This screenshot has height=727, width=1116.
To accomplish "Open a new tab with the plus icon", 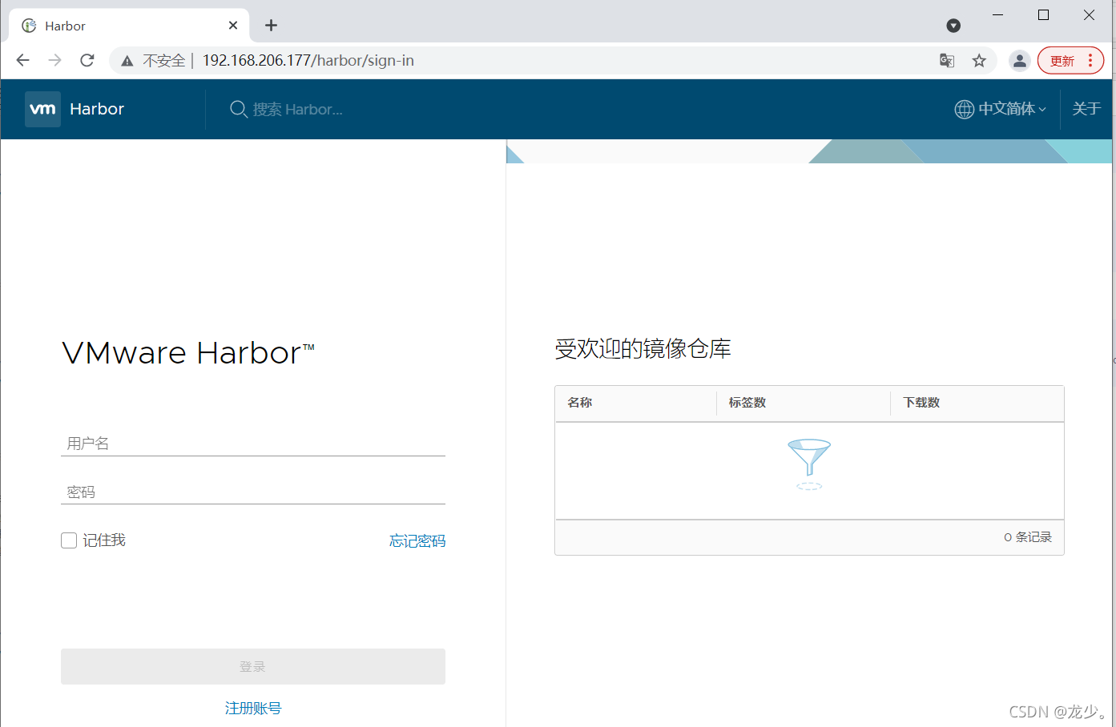I will tap(271, 26).
